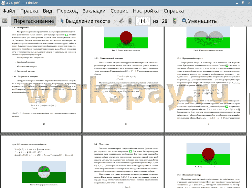
Task: Open the Настройка menu
Action: [x=146, y=11]
